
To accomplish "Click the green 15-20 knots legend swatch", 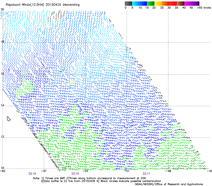I will (151, 3).
